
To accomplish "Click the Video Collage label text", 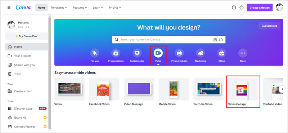I will [x=237, y=104].
